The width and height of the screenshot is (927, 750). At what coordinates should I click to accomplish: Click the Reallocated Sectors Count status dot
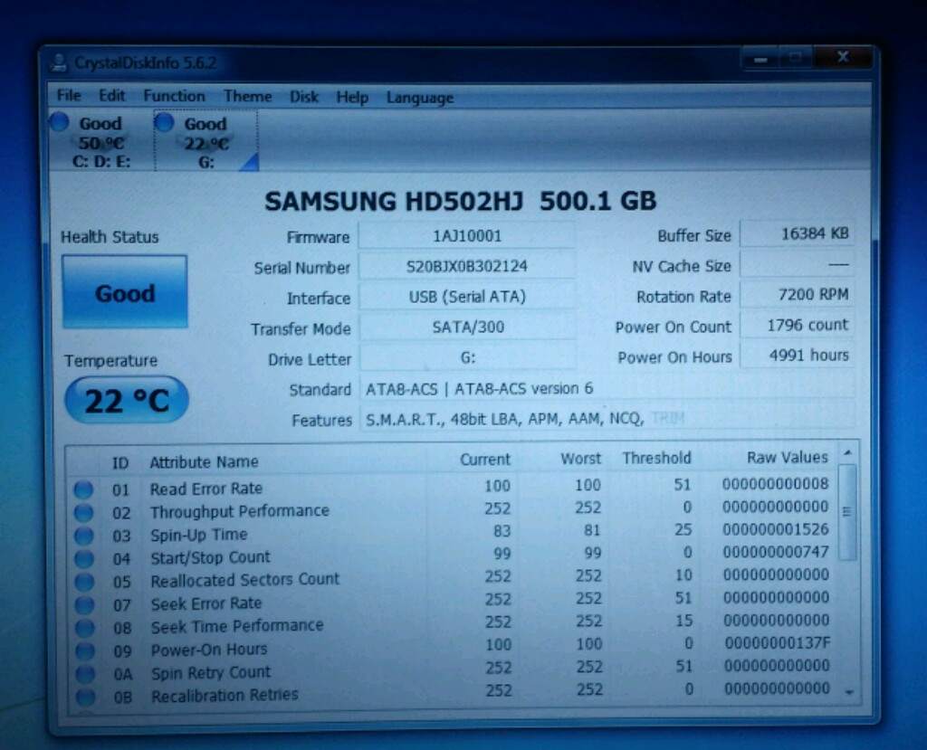84,582
